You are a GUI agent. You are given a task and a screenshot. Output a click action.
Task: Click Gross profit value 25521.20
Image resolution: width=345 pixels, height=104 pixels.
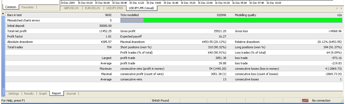[220, 31]
